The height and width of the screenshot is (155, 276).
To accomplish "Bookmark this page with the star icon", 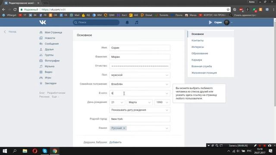I will 228,9.
